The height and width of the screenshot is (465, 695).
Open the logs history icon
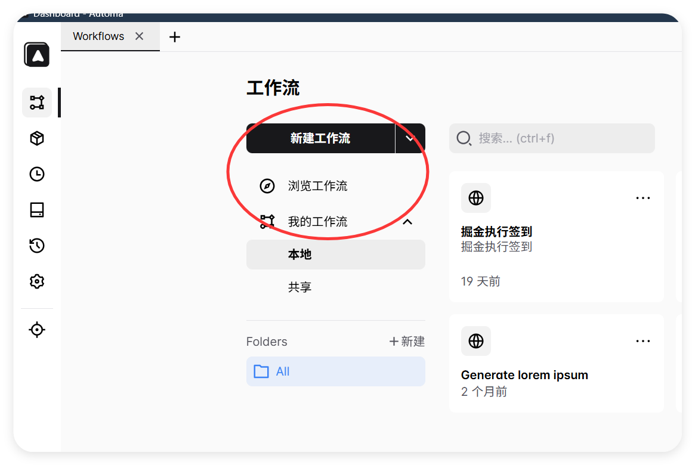point(37,246)
